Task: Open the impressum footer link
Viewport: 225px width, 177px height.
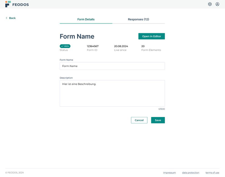Action: tap(169, 173)
